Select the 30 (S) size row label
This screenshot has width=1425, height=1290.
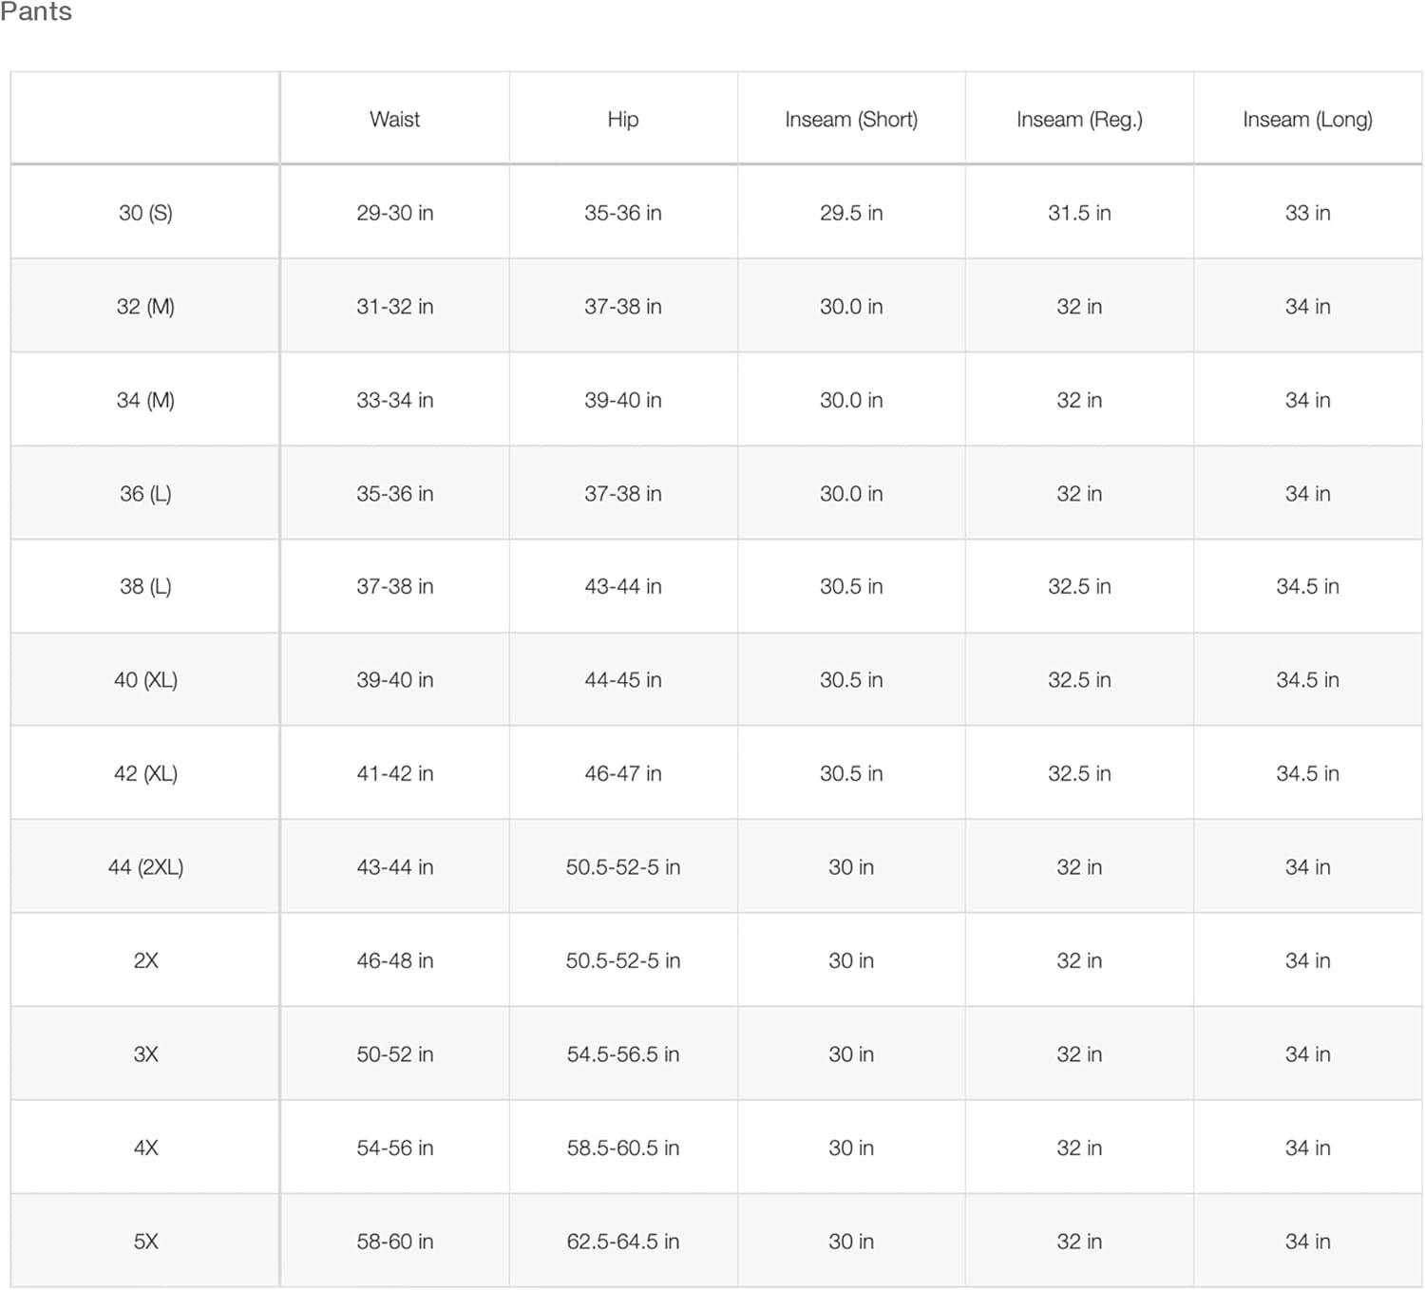coord(145,213)
